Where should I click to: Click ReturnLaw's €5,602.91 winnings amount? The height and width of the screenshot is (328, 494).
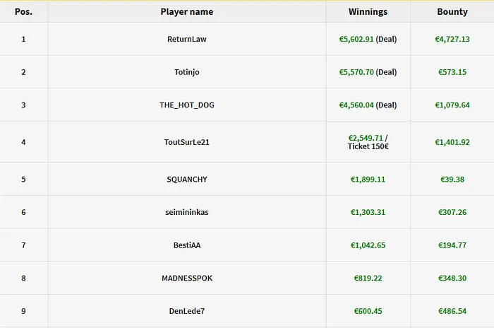[x=356, y=40]
